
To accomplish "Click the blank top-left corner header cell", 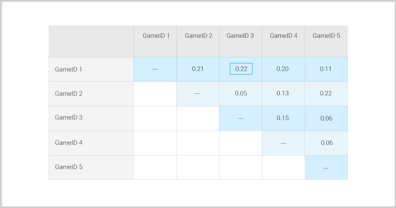I will 91,42.
